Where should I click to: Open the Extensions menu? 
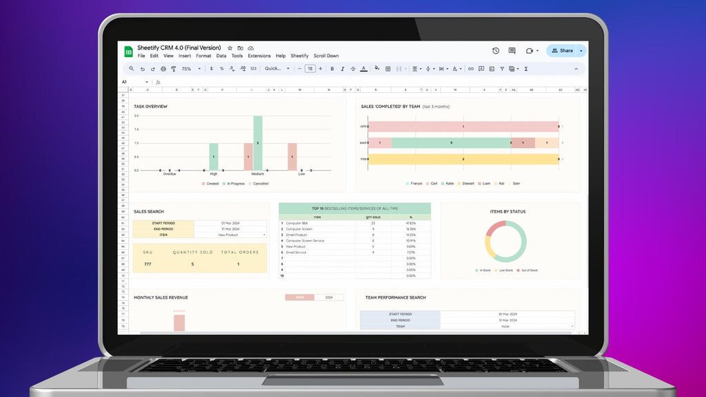pos(259,56)
